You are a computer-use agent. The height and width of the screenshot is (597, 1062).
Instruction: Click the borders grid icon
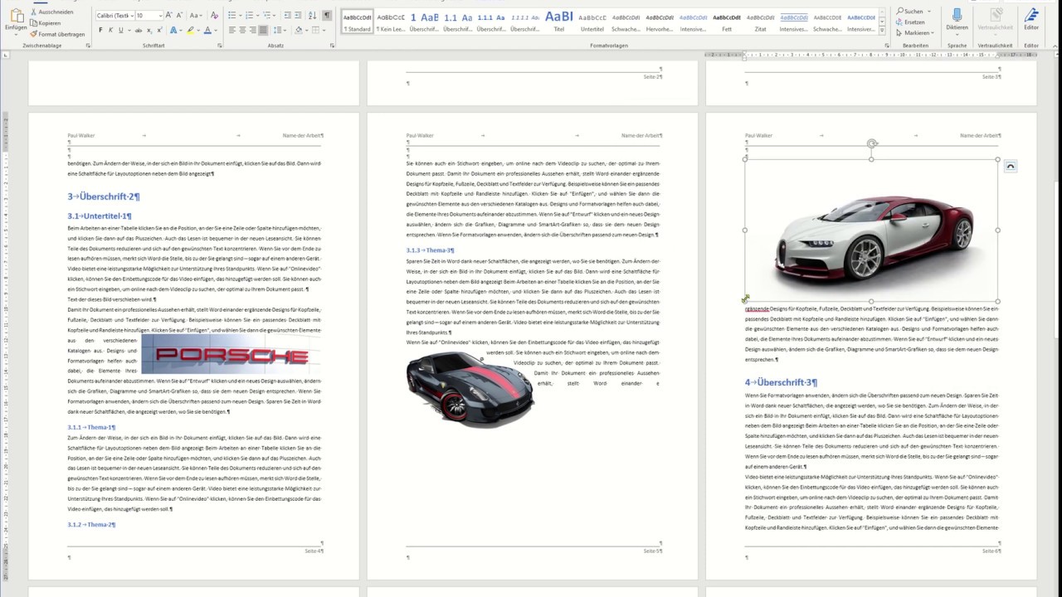(315, 30)
